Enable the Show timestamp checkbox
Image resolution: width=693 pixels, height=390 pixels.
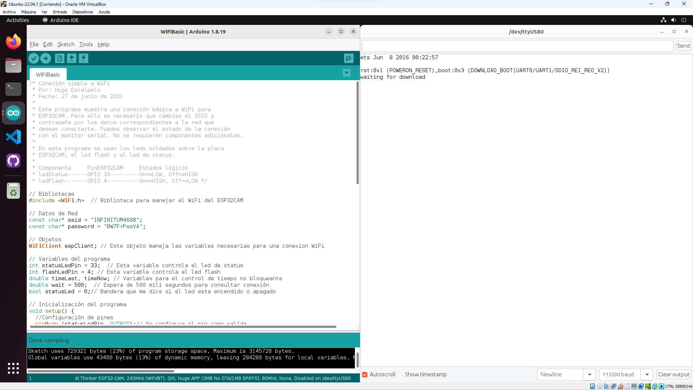point(400,374)
